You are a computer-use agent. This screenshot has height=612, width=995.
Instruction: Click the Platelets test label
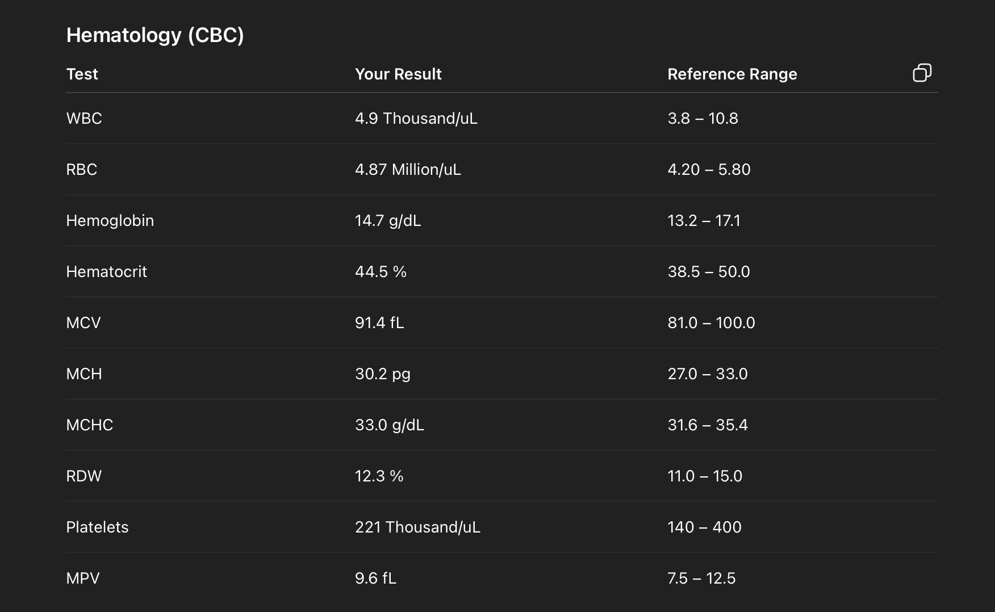coord(97,527)
